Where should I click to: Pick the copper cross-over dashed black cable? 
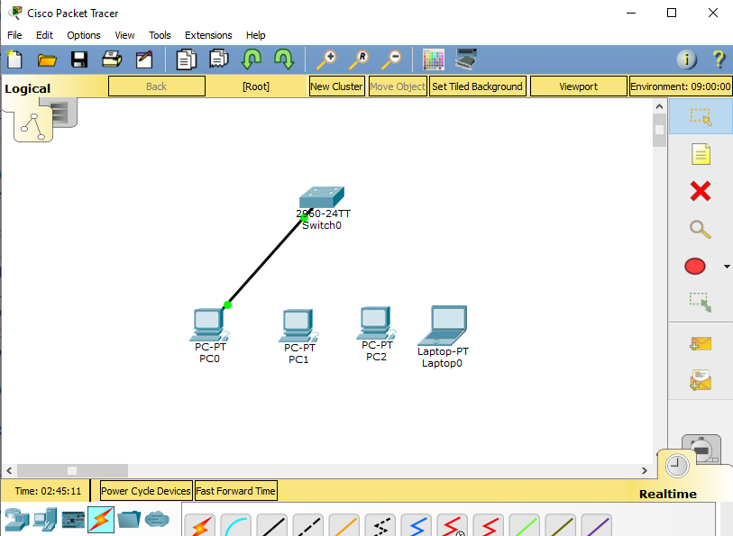pyautogui.click(x=308, y=525)
